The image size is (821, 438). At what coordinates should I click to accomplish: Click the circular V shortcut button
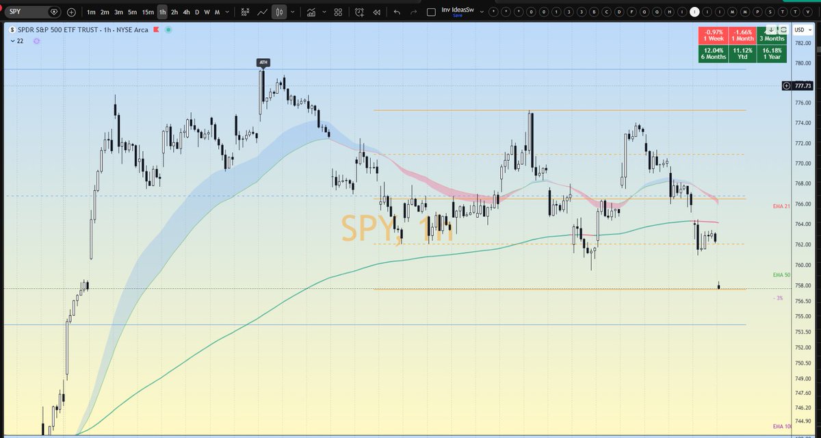(807, 12)
